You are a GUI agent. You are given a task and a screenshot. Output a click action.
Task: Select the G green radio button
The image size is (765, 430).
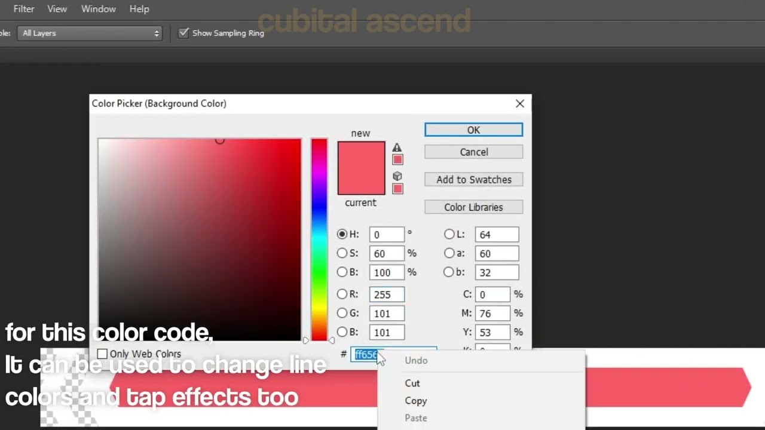click(x=342, y=313)
